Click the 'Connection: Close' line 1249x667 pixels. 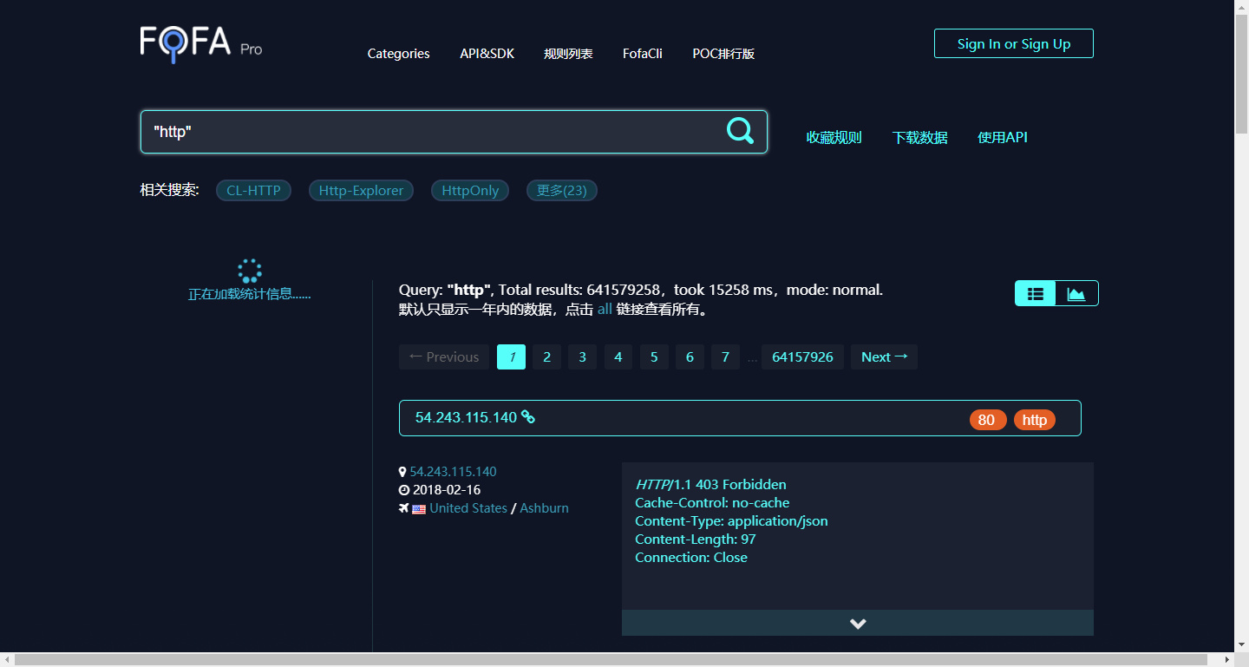[690, 557]
